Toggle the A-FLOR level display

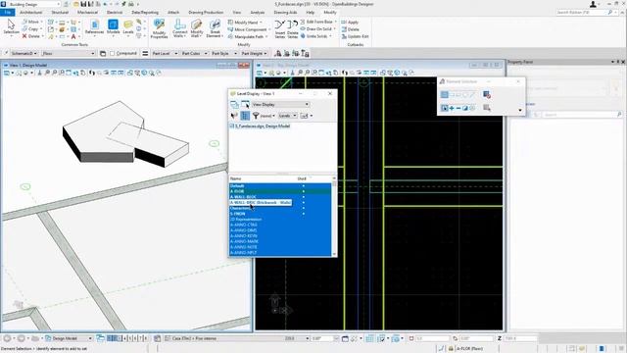[280, 191]
